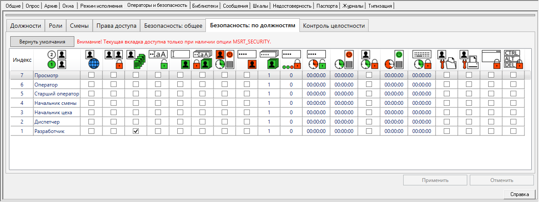This screenshot has height=202, width=539.
Task: Click the password dots with red user icon
Action: (247, 60)
